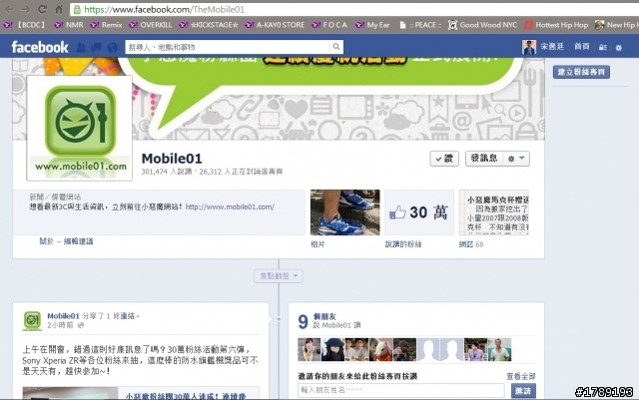Open the F O C A bookmark
Viewport: 639px width, 400px height.
329,25
